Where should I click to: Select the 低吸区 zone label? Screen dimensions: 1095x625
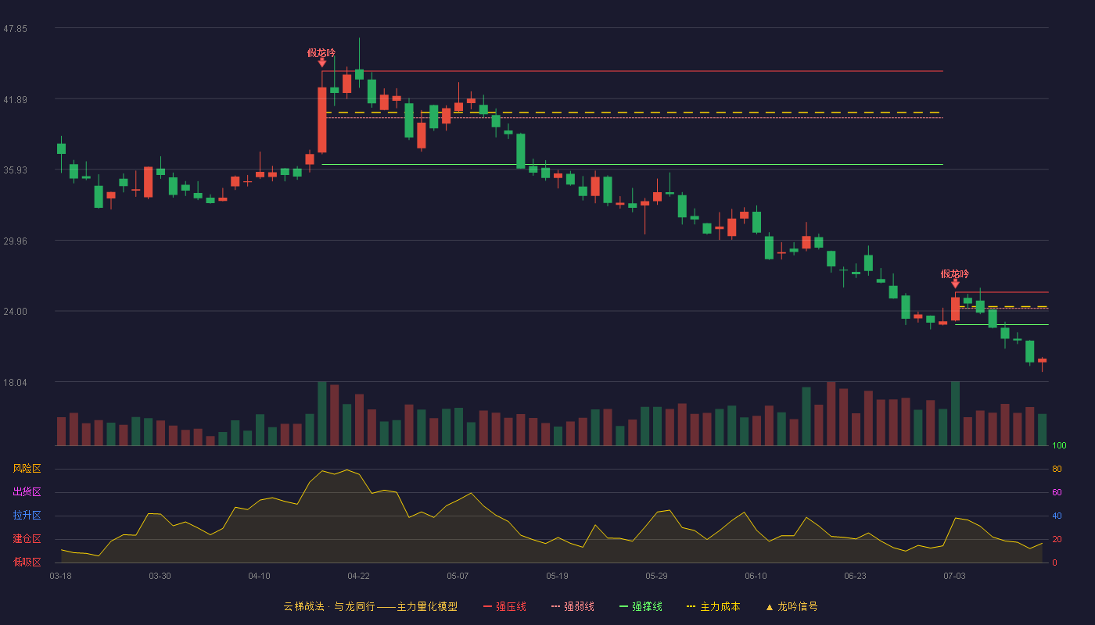[27, 562]
